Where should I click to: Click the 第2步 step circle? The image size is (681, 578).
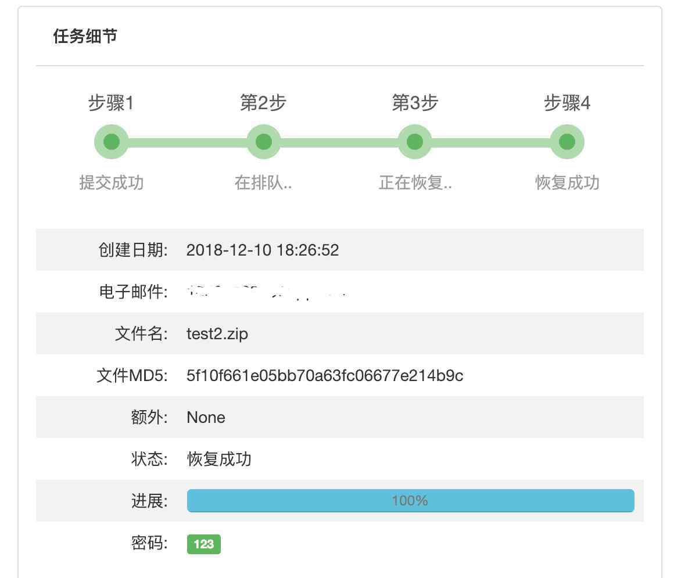263,142
